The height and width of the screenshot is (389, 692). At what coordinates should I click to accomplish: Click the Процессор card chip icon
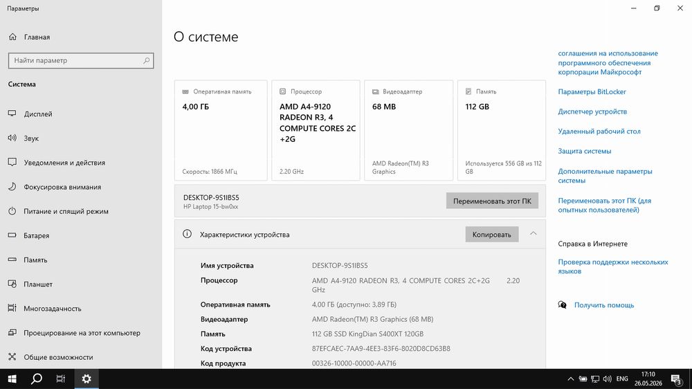click(282, 91)
